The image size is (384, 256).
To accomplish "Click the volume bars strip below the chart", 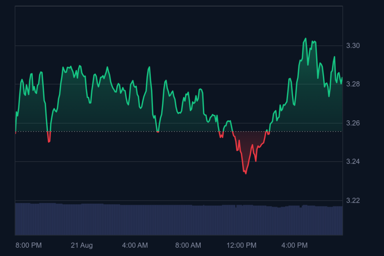I will 179,220.
